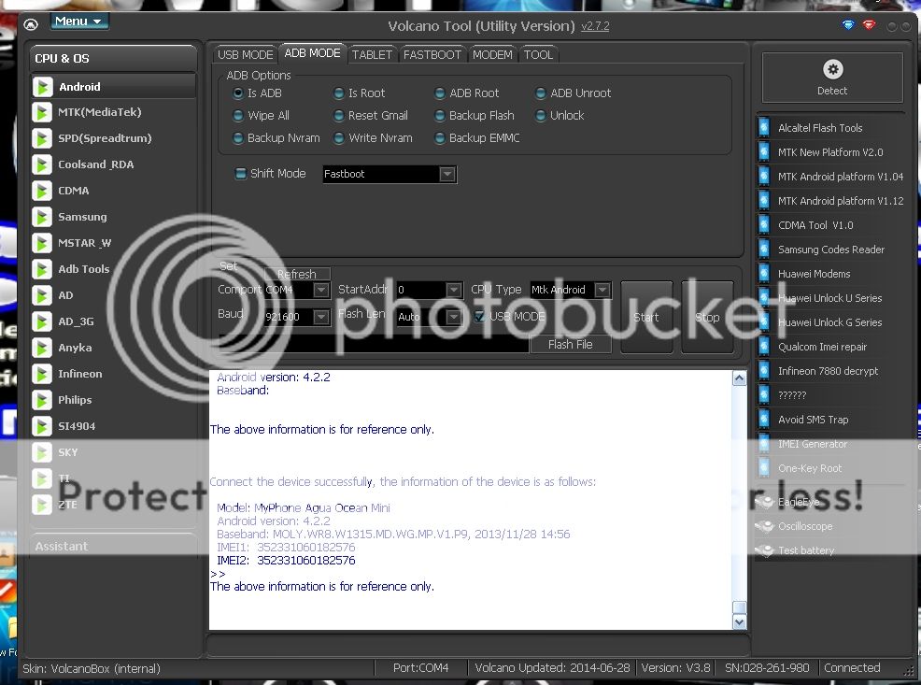The image size is (921, 685).
Task: Toggle the USB MODE checkbox
Action: tap(480, 317)
